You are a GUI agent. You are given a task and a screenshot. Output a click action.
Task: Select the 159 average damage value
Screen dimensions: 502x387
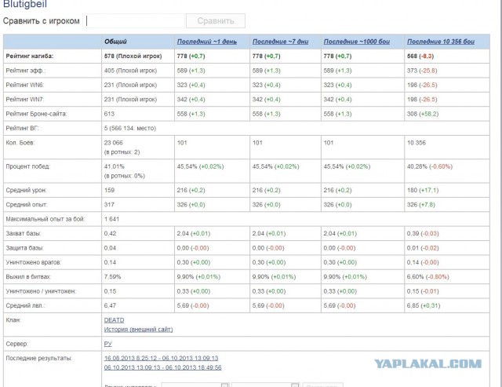(109, 190)
